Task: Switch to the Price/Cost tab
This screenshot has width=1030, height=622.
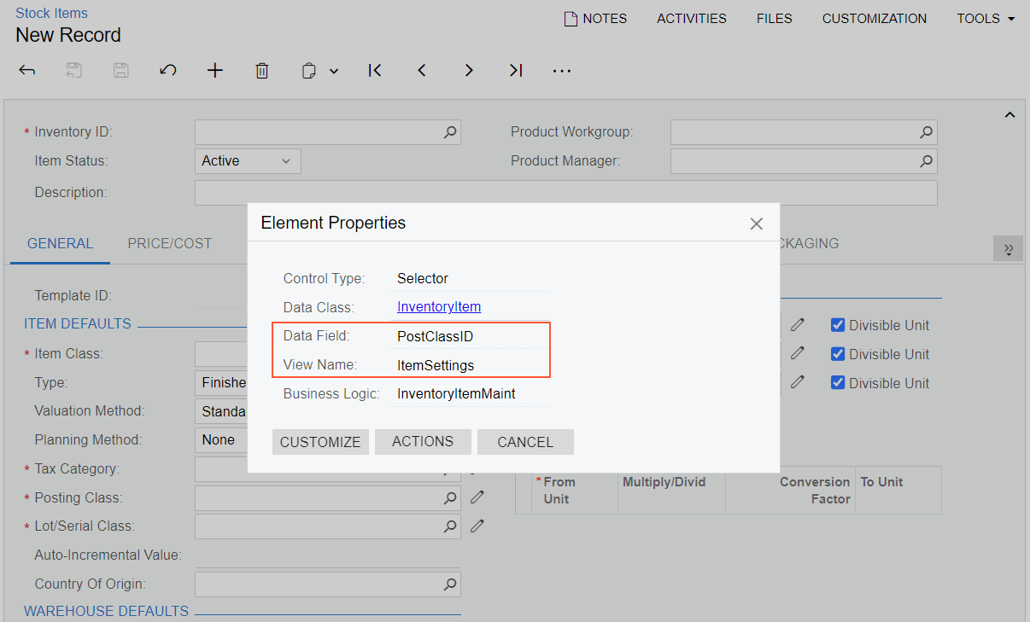Action: click(169, 243)
